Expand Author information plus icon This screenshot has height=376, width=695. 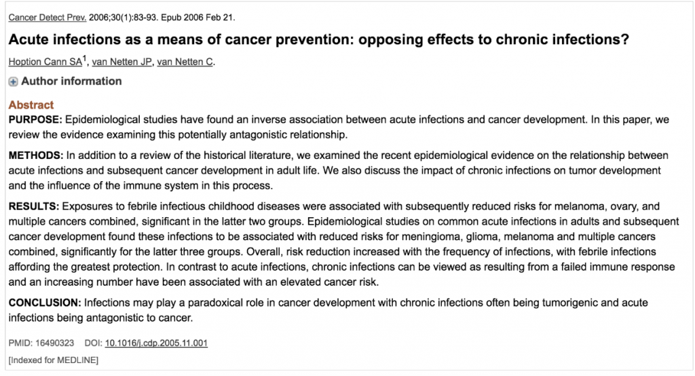[14, 81]
